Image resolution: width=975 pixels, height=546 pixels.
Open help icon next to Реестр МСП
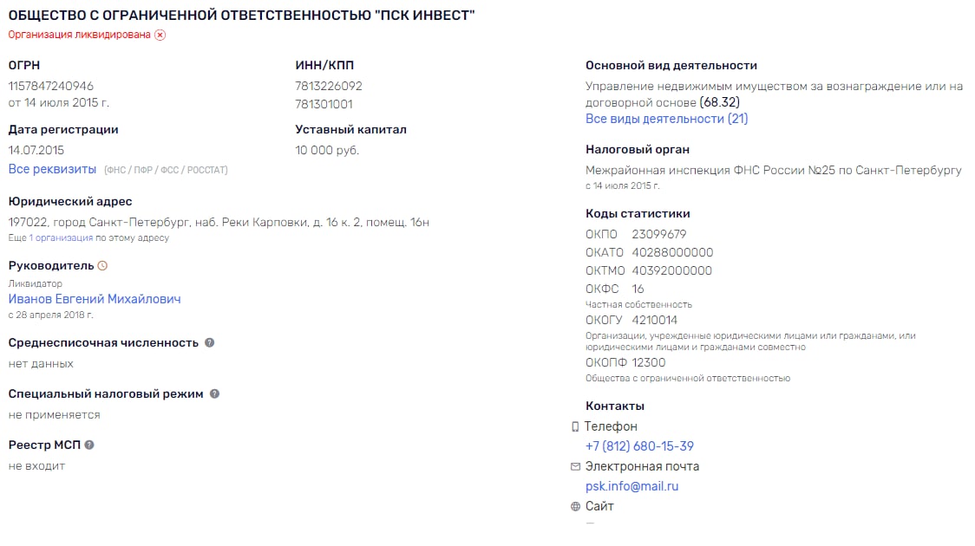click(89, 445)
